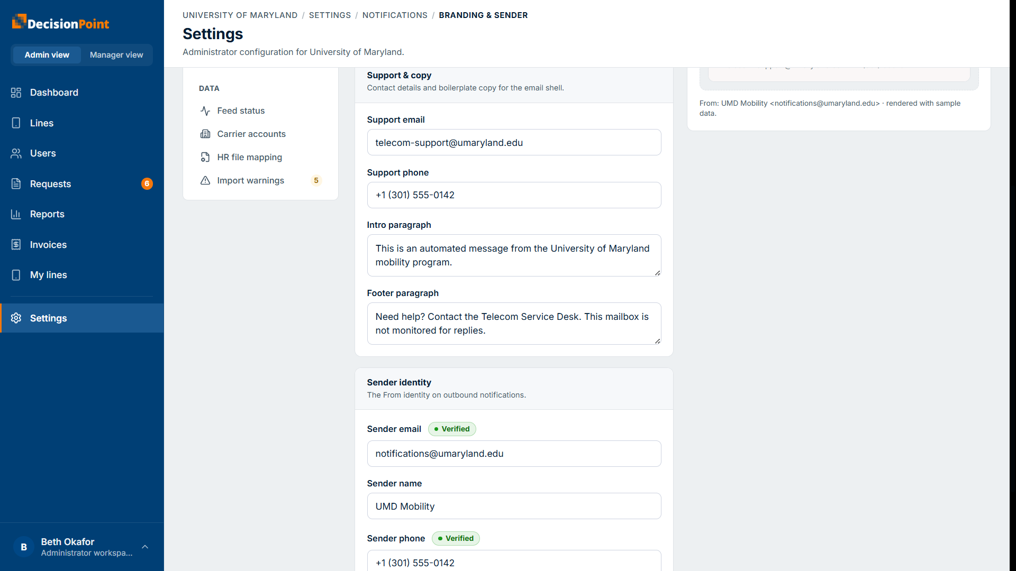
Task: Click the Settings gear icon
Action: (16, 318)
